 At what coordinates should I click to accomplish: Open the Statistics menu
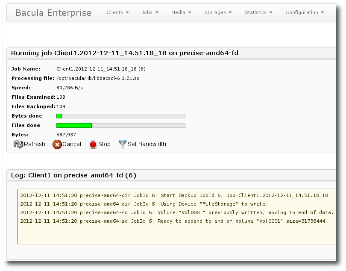pyautogui.click(x=258, y=12)
